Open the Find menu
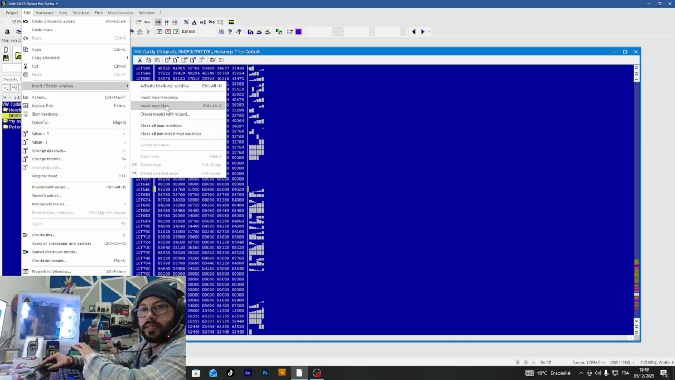The height and width of the screenshot is (380, 675). pos(99,13)
